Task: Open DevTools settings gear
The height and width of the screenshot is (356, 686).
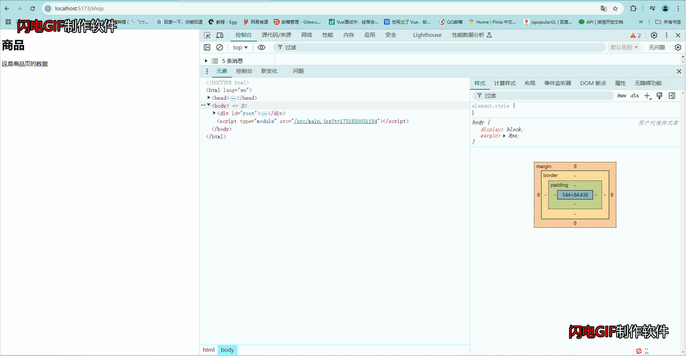Action: pyautogui.click(x=654, y=35)
